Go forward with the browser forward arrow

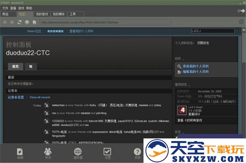(x=12, y=22)
